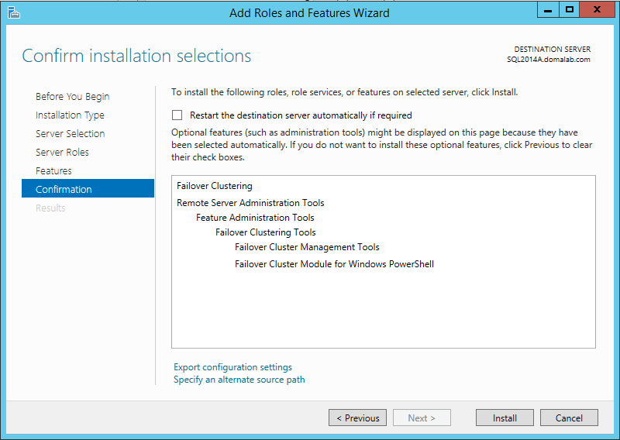The width and height of the screenshot is (620, 440).
Task: Open Specify an alternate source path
Action: click(239, 380)
